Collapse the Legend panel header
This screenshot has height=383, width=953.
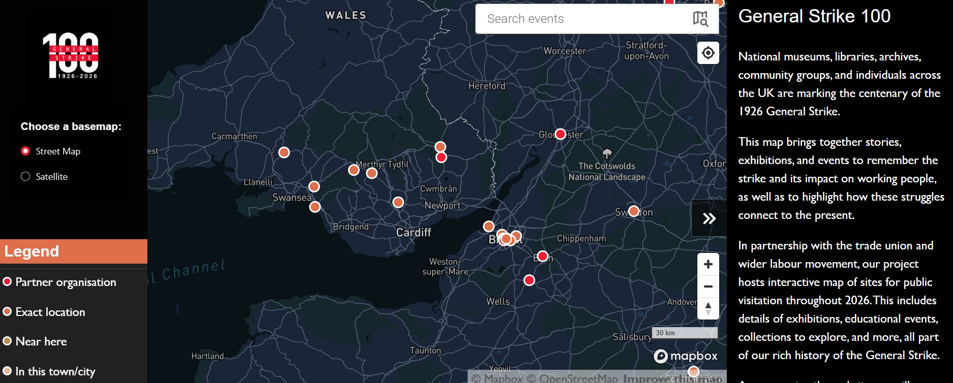tap(74, 251)
